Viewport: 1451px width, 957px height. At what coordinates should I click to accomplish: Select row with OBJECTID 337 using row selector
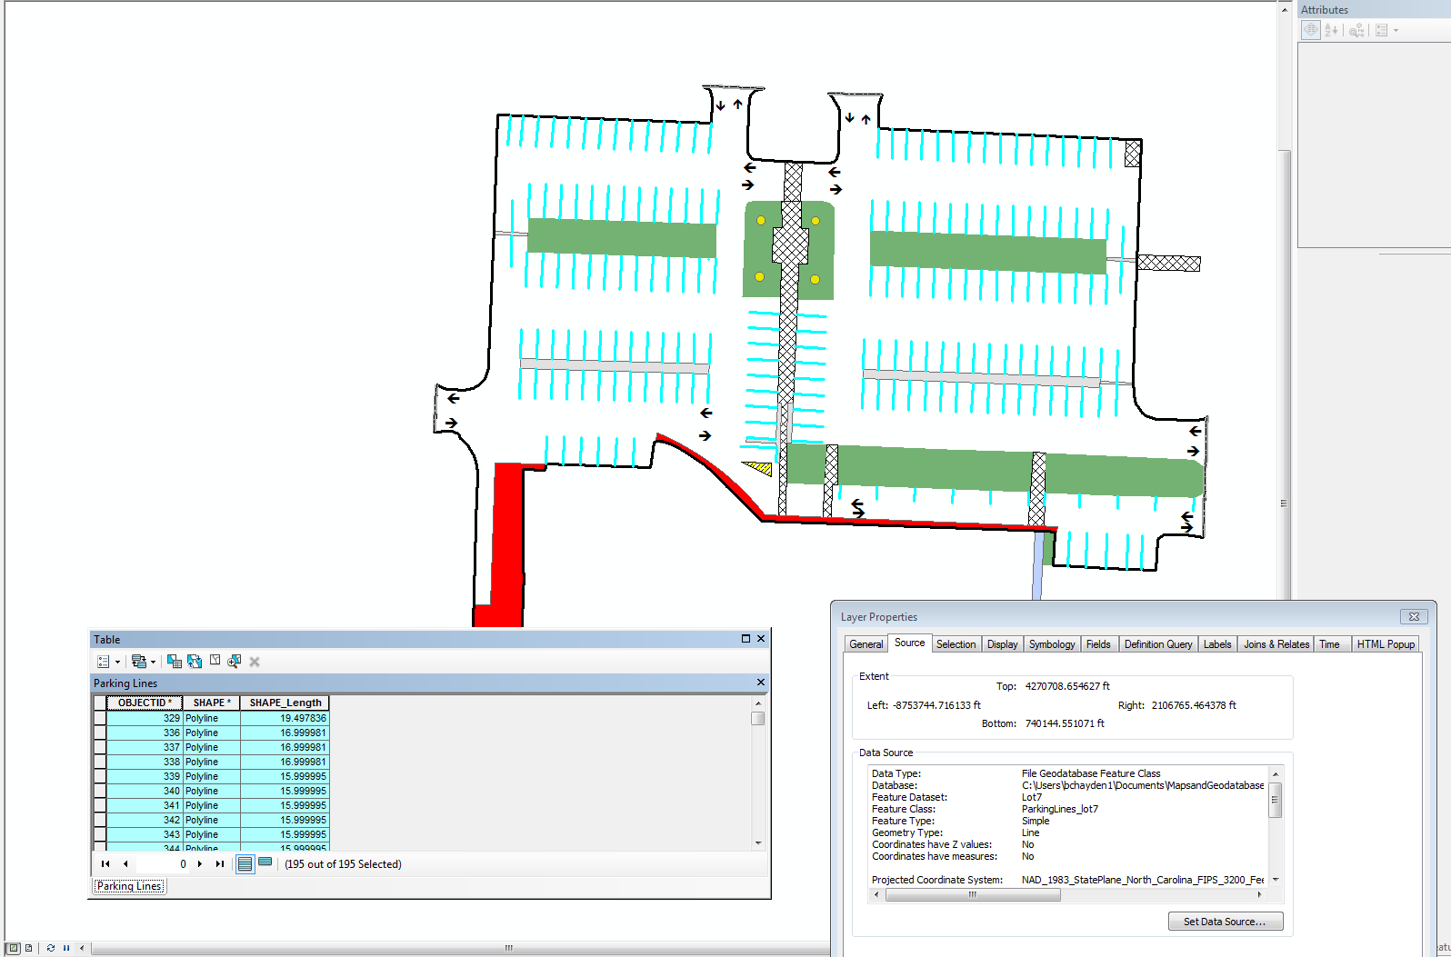99,747
